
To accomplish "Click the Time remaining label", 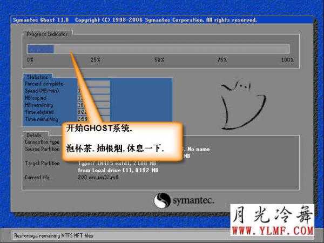I will [42, 119].
